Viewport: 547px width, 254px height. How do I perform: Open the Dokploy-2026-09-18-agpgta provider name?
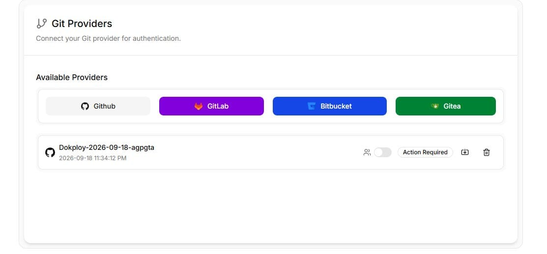click(x=106, y=147)
